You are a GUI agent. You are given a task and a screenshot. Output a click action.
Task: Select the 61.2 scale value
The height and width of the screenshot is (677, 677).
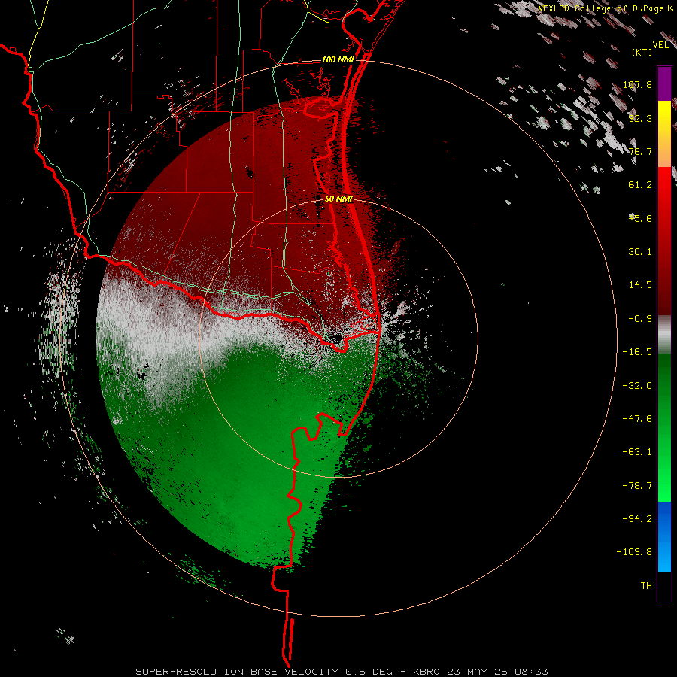(x=640, y=185)
